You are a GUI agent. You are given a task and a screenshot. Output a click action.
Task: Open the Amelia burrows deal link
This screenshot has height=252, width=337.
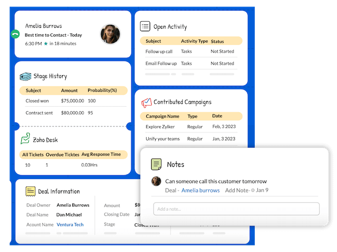(200, 190)
